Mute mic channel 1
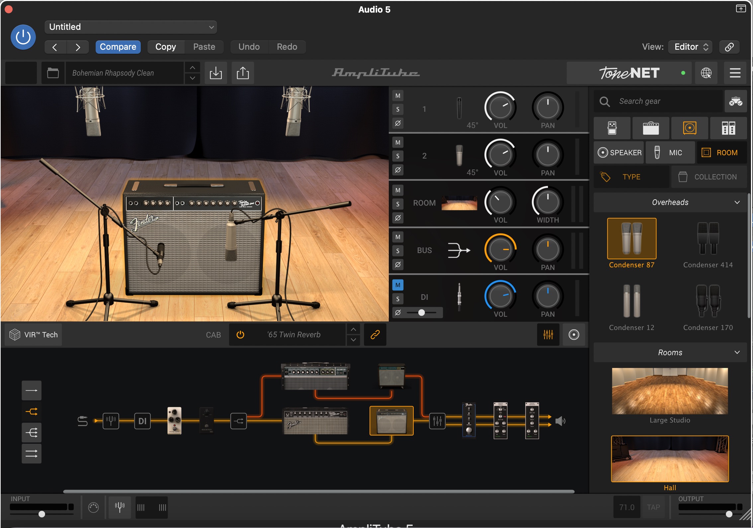 pyautogui.click(x=398, y=96)
